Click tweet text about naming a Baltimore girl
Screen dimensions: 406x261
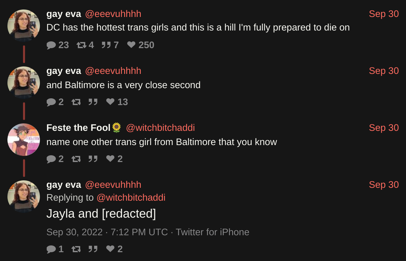pyautogui.click(x=161, y=142)
